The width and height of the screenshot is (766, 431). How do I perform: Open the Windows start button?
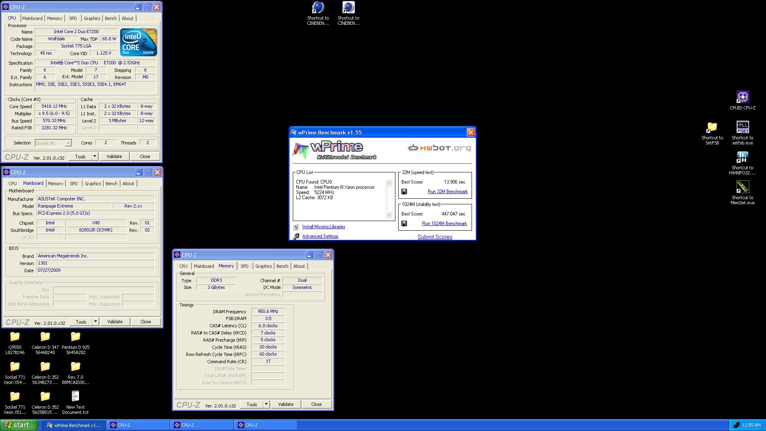[x=19, y=425]
